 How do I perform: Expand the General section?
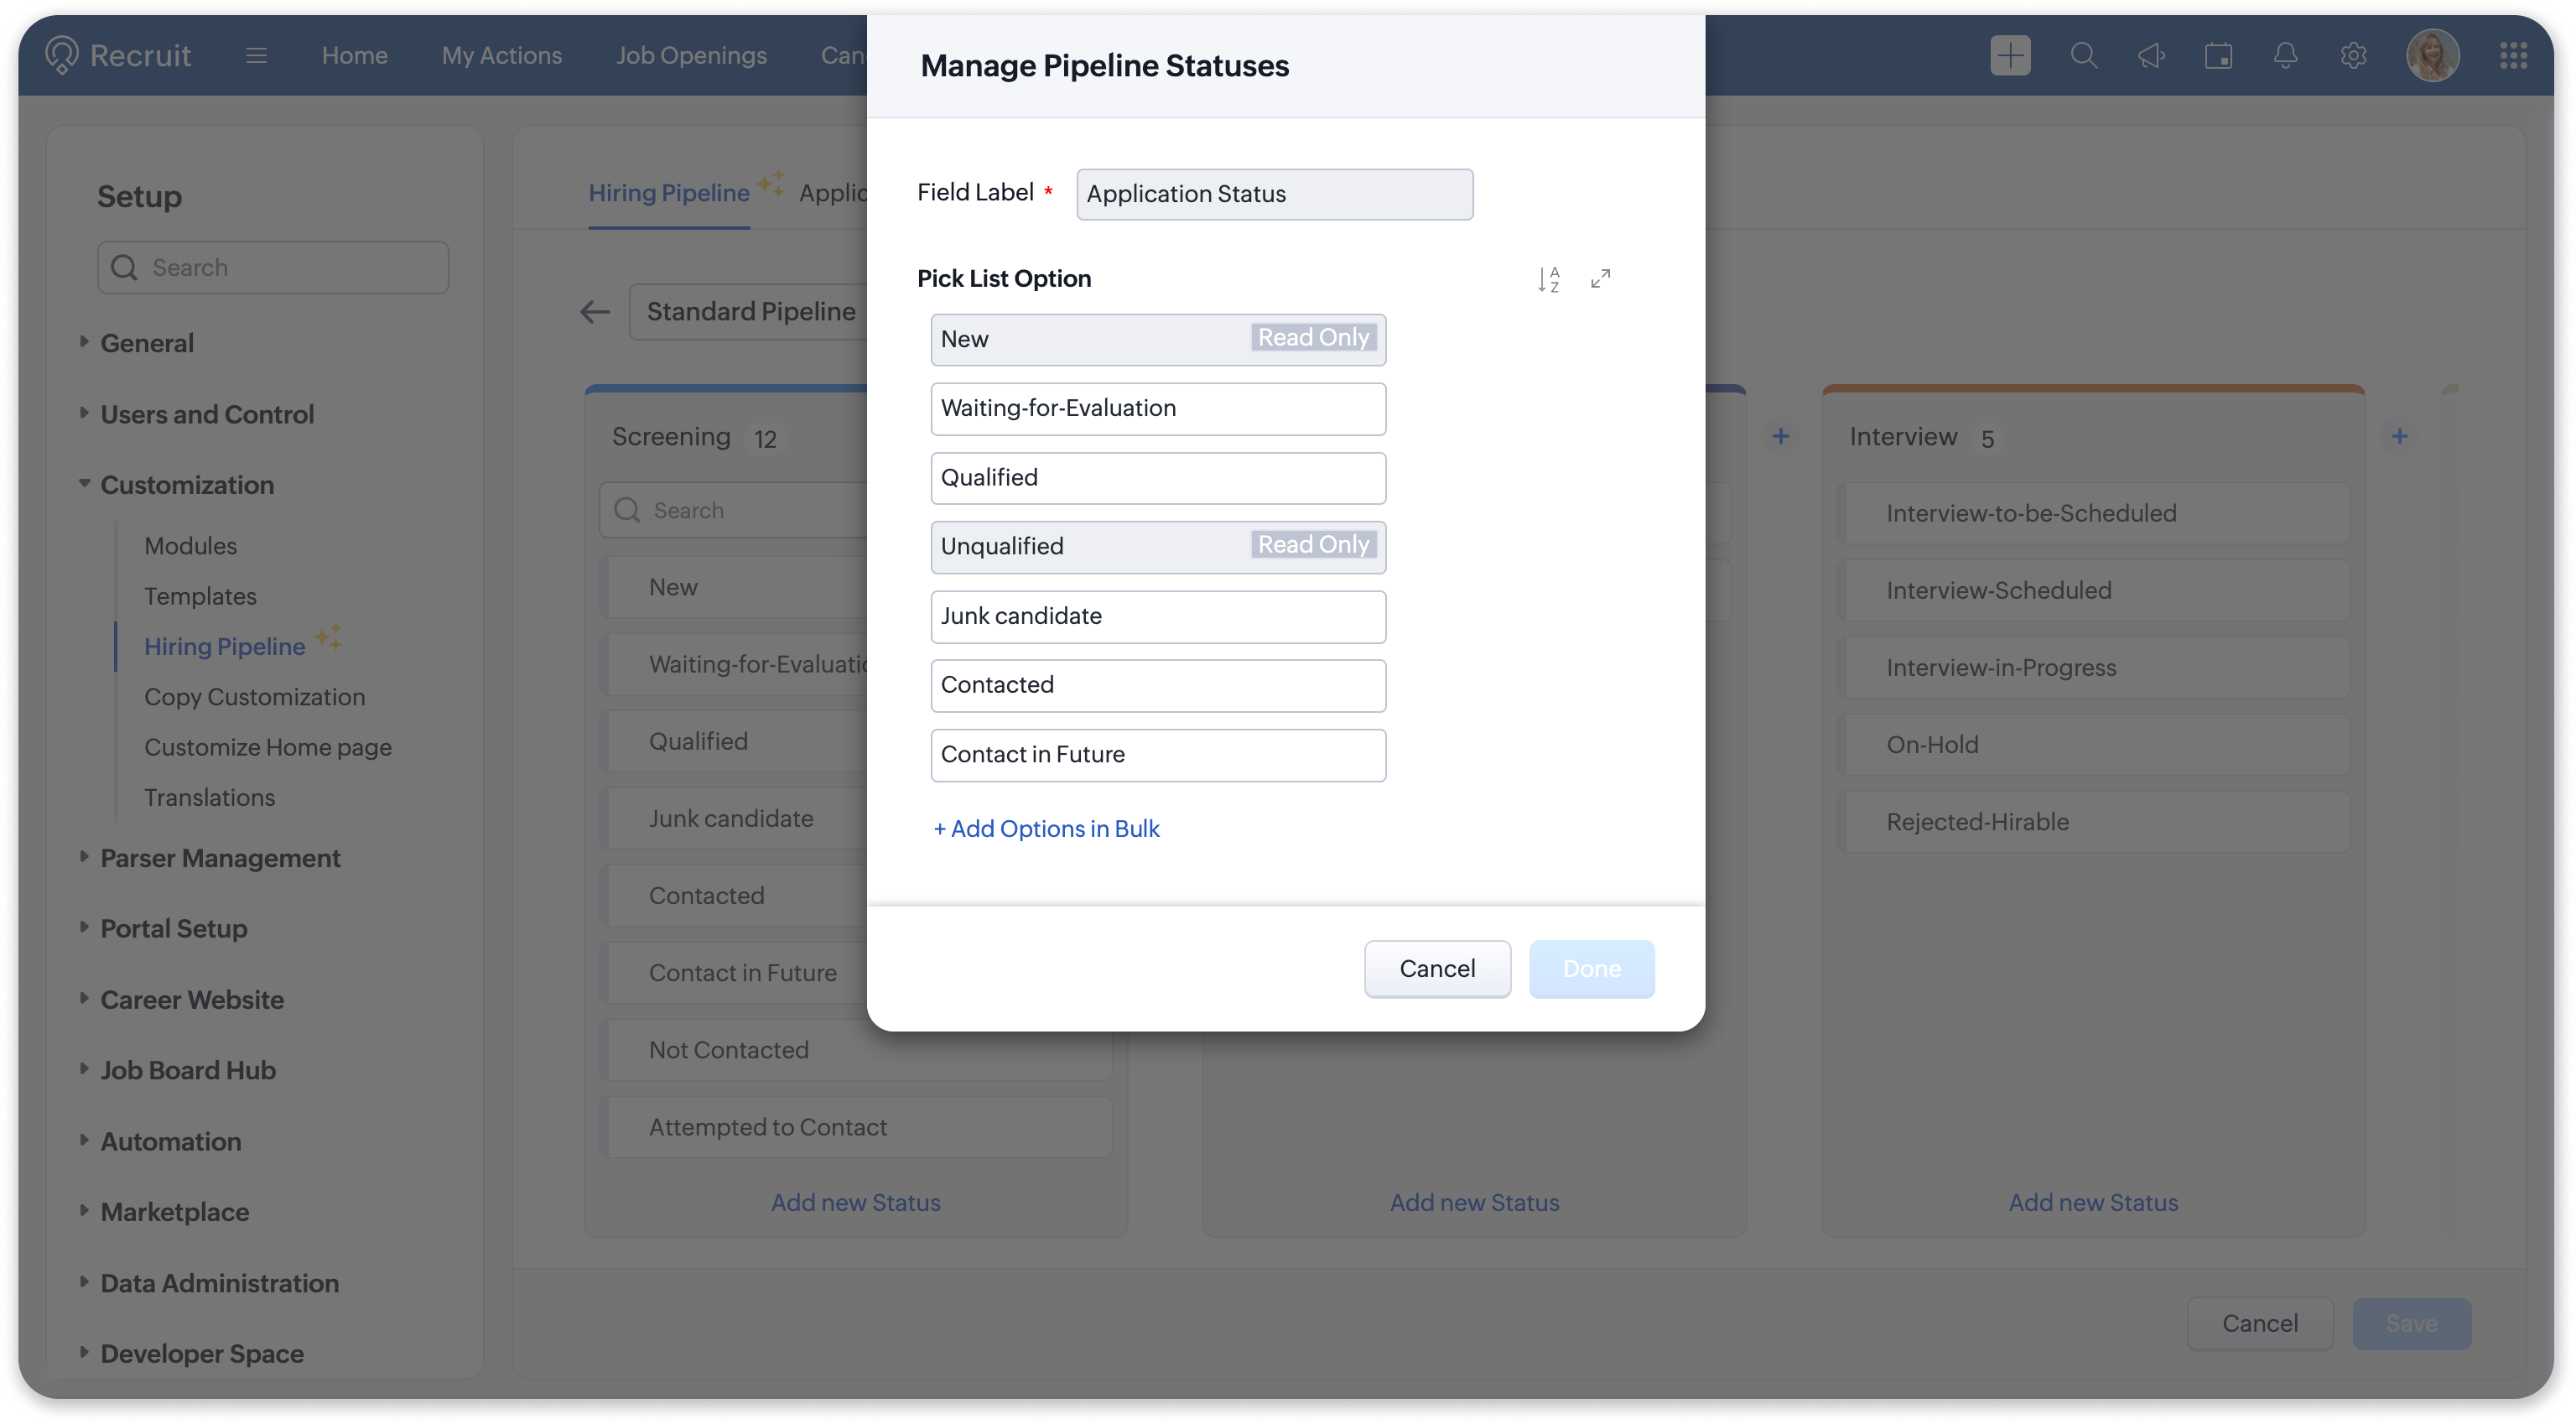84,342
